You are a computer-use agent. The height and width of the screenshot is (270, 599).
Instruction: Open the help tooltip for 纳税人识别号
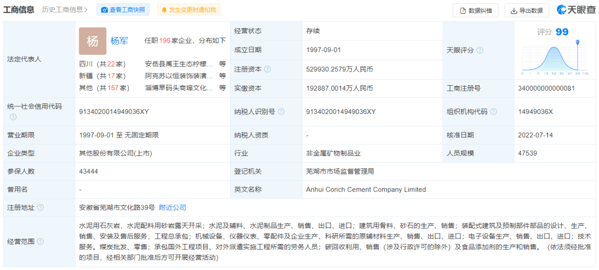tap(281, 112)
